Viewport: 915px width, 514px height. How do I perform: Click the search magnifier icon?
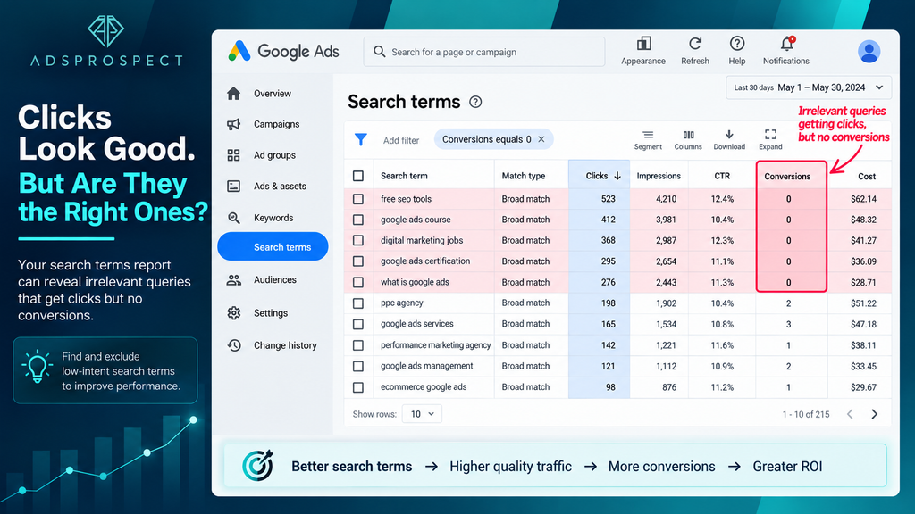(x=379, y=52)
